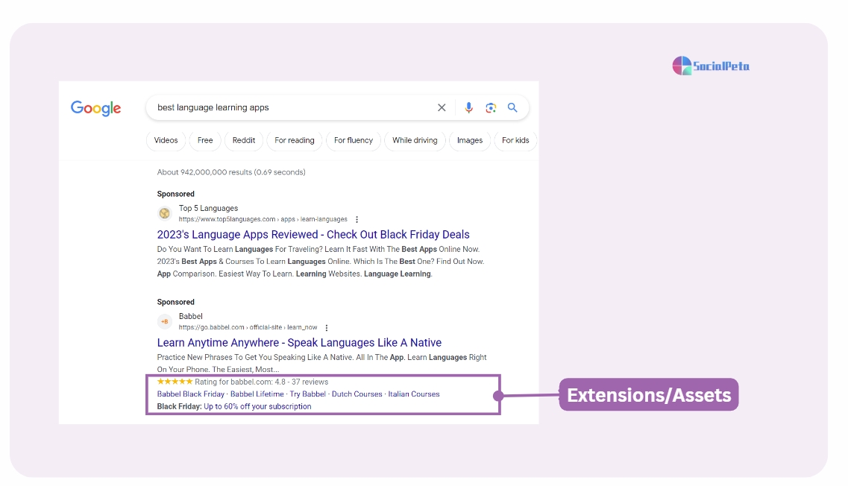848x486 pixels.
Task: Open '2023's Language Apps Reviewed' ad headline
Action: point(313,235)
